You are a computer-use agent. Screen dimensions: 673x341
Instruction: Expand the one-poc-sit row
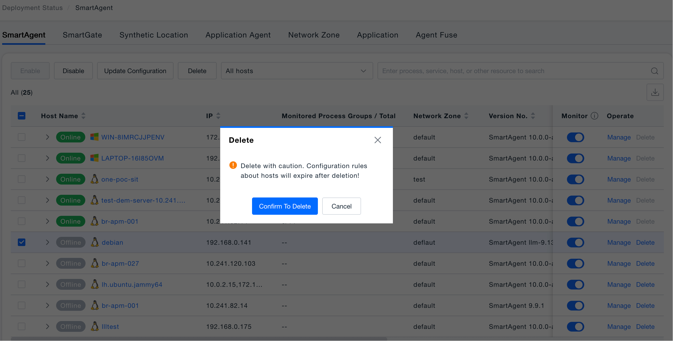click(x=47, y=179)
